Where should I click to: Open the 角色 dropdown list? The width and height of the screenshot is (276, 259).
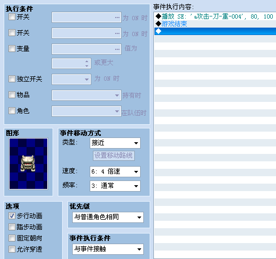(87, 111)
